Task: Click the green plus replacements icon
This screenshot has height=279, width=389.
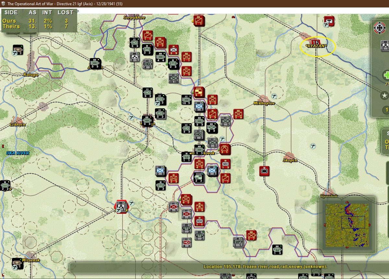Action: pos(386,76)
